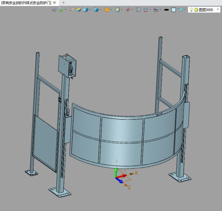Click the black line color swatch
The height and width of the screenshot is (211, 222).
pos(166,10)
